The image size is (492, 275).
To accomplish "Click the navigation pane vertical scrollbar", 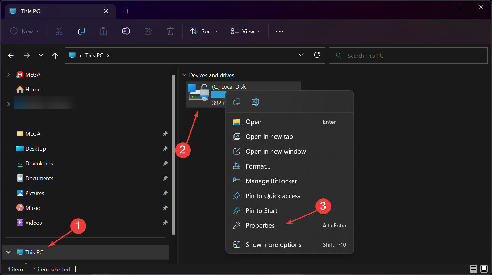I will click(x=173, y=154).
